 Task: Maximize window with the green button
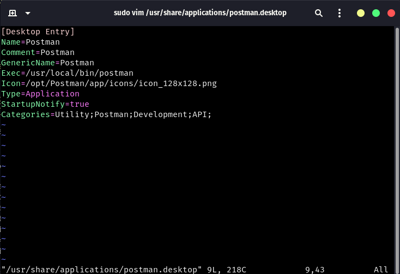[x=375, y=13]
